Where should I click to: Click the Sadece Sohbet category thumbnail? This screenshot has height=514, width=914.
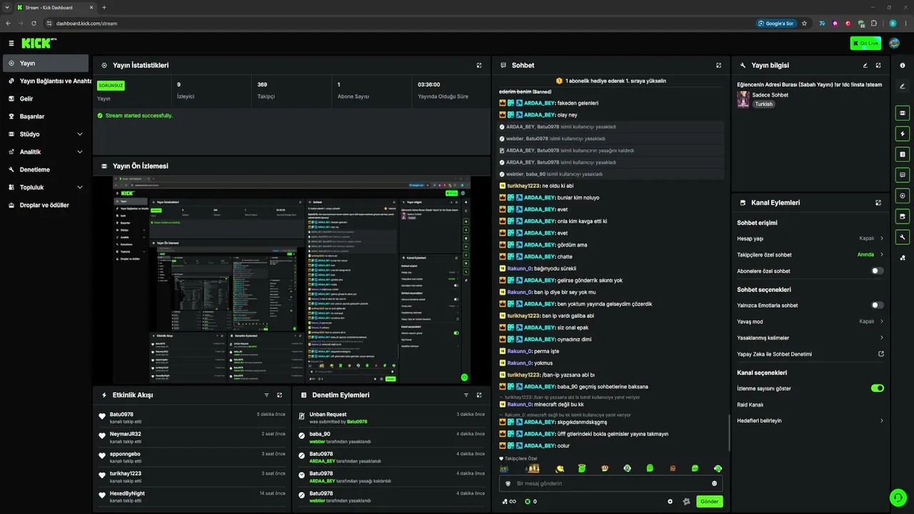point(743,99)
